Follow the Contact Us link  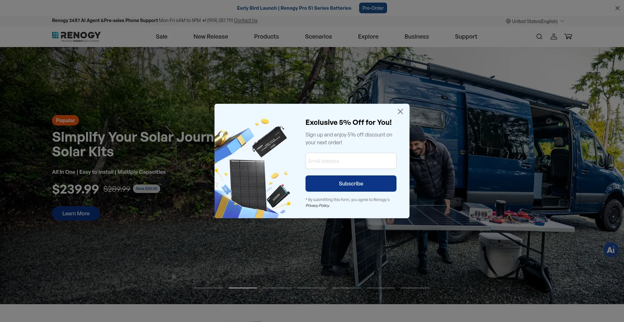(x=246, y=20)
